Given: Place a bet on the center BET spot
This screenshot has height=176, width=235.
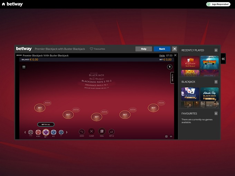Looking at the screenshot, I should pyautogui.click(x=96, y=117).
